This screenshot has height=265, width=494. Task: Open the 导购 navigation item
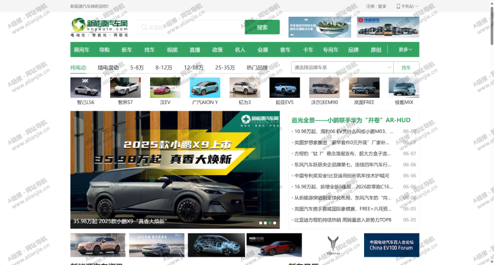(x=104, y=49)
